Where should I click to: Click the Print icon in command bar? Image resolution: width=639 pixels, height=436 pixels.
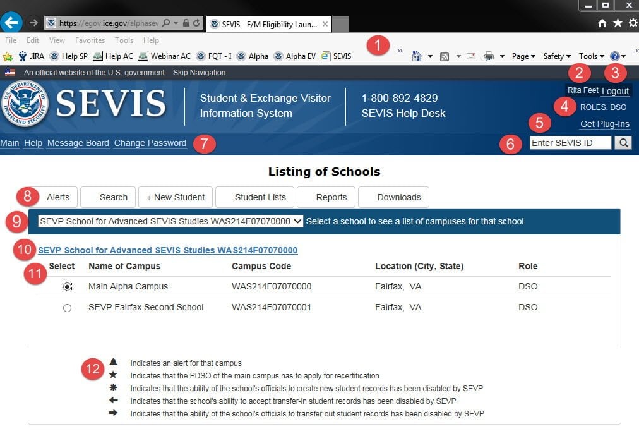click(x=488, y=56)
